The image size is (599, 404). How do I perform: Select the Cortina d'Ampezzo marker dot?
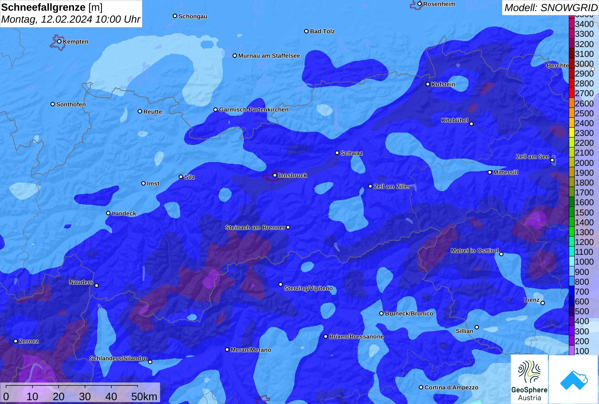tap(421, 387)
